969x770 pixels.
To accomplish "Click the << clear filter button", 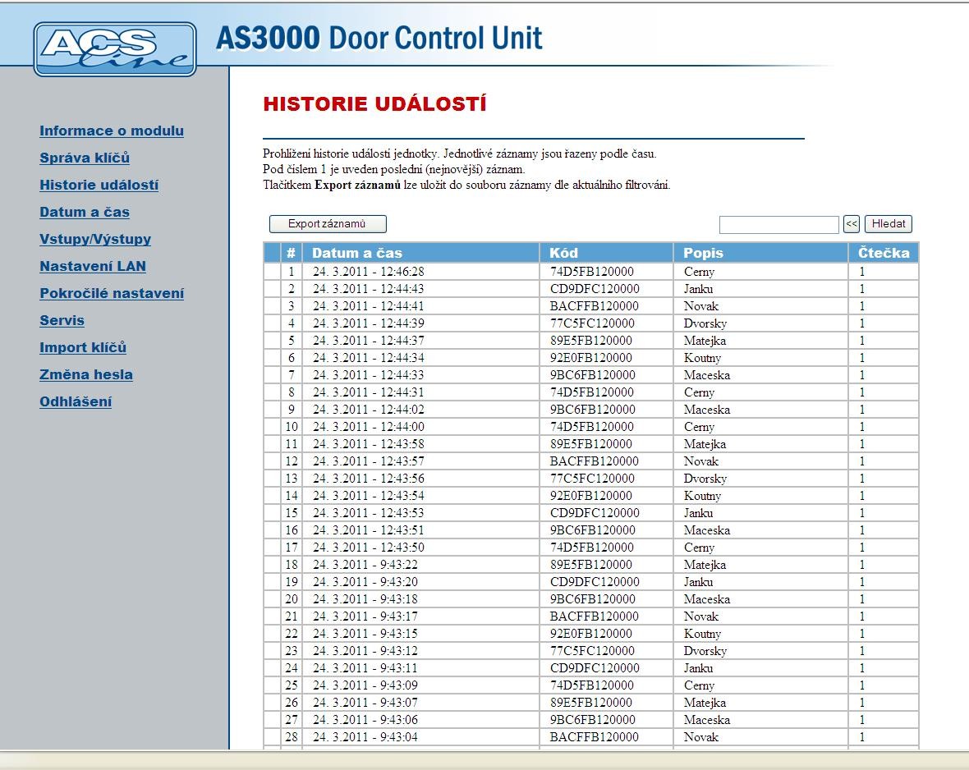I will click(x=852, y=224).
